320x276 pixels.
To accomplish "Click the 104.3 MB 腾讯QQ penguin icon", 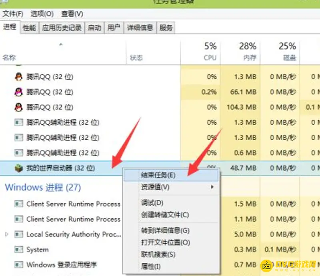I will pyautogui.click(x=18, y=107).
